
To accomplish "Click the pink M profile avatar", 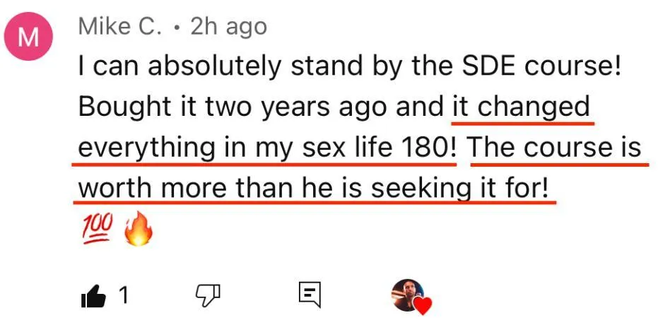I will pyautogui.click(x=28, y=39).
